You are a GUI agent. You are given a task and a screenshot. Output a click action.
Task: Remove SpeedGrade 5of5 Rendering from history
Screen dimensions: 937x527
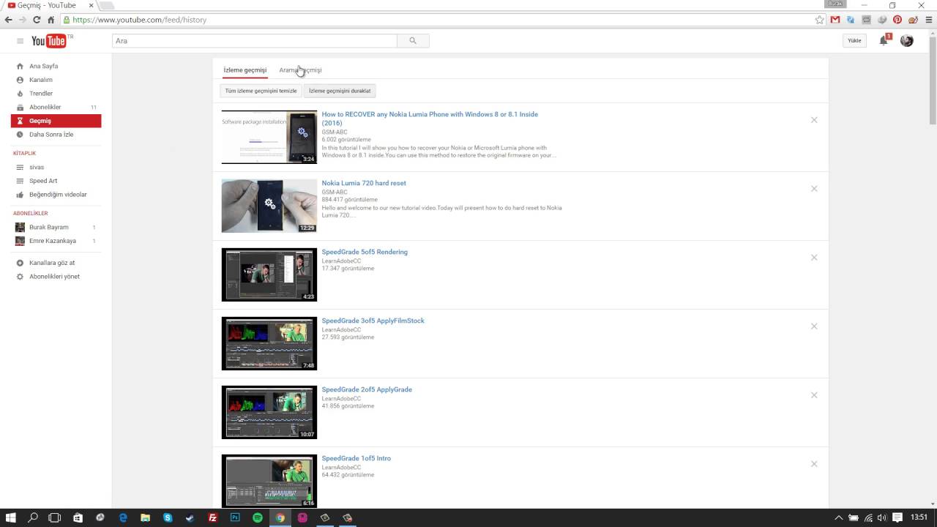tap(814, 258)
